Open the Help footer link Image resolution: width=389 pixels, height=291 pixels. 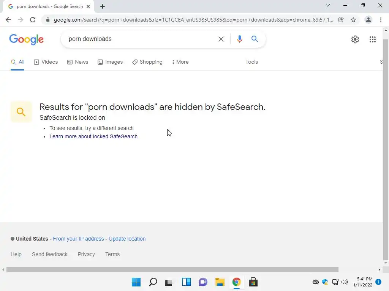click(x=16, y=254)
